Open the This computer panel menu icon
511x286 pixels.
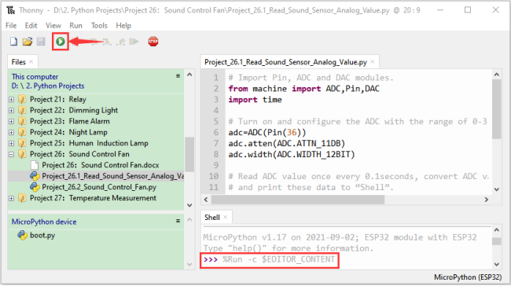pyautogui.click(x=178, y=76)
